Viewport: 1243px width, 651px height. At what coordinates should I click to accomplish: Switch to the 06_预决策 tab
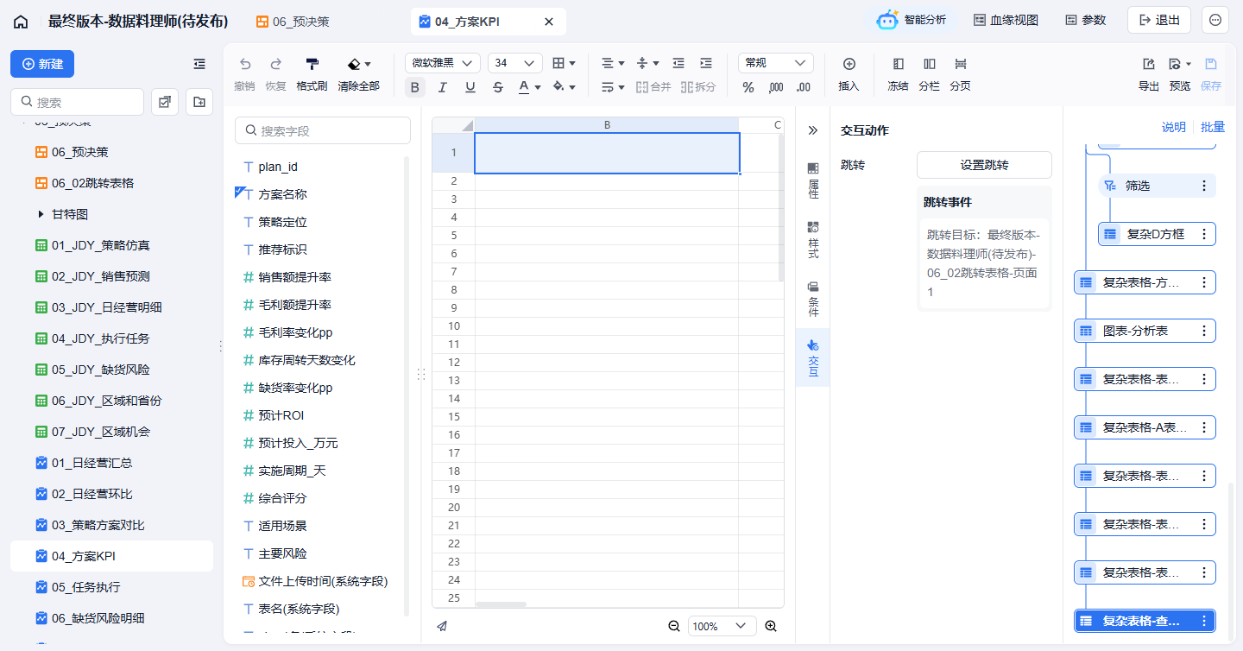click(x=293, y=22)
